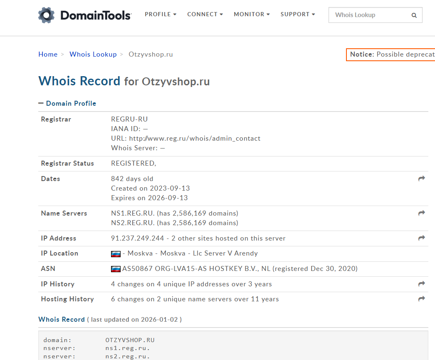The width and height of the screenshot is (435, 360).
Task: Click the DomainTools wordmark text
Action: [x=96, y=15]
